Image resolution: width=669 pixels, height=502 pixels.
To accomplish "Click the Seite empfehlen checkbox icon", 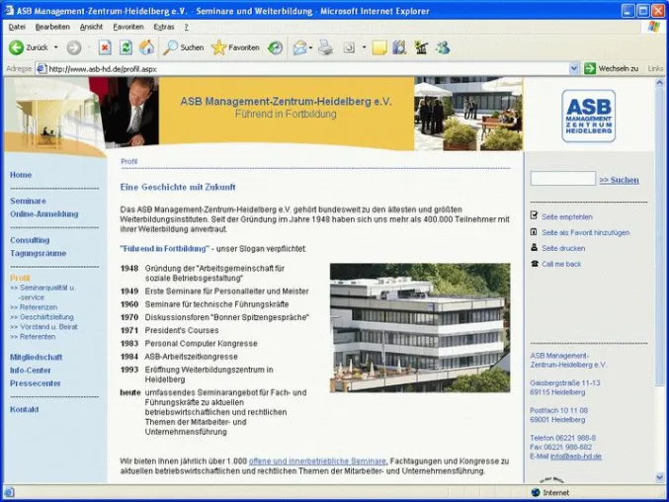I will [535, 215].
